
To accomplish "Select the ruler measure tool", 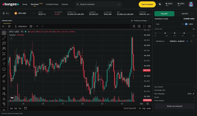I will [4, 76].
